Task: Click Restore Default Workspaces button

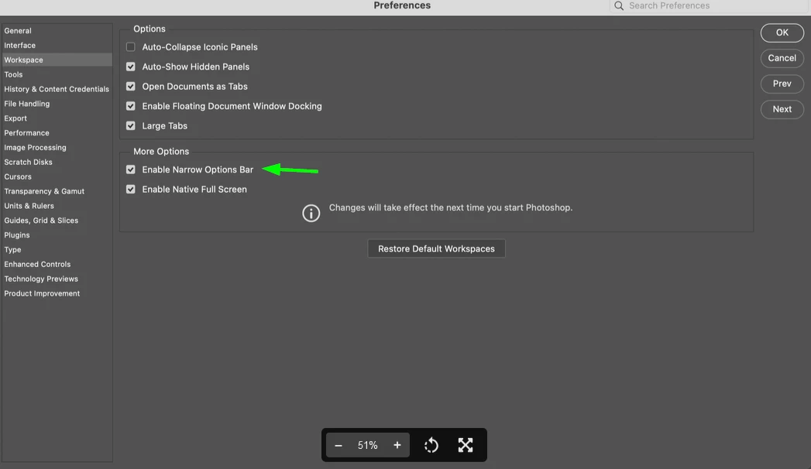Action: (437, 248)
